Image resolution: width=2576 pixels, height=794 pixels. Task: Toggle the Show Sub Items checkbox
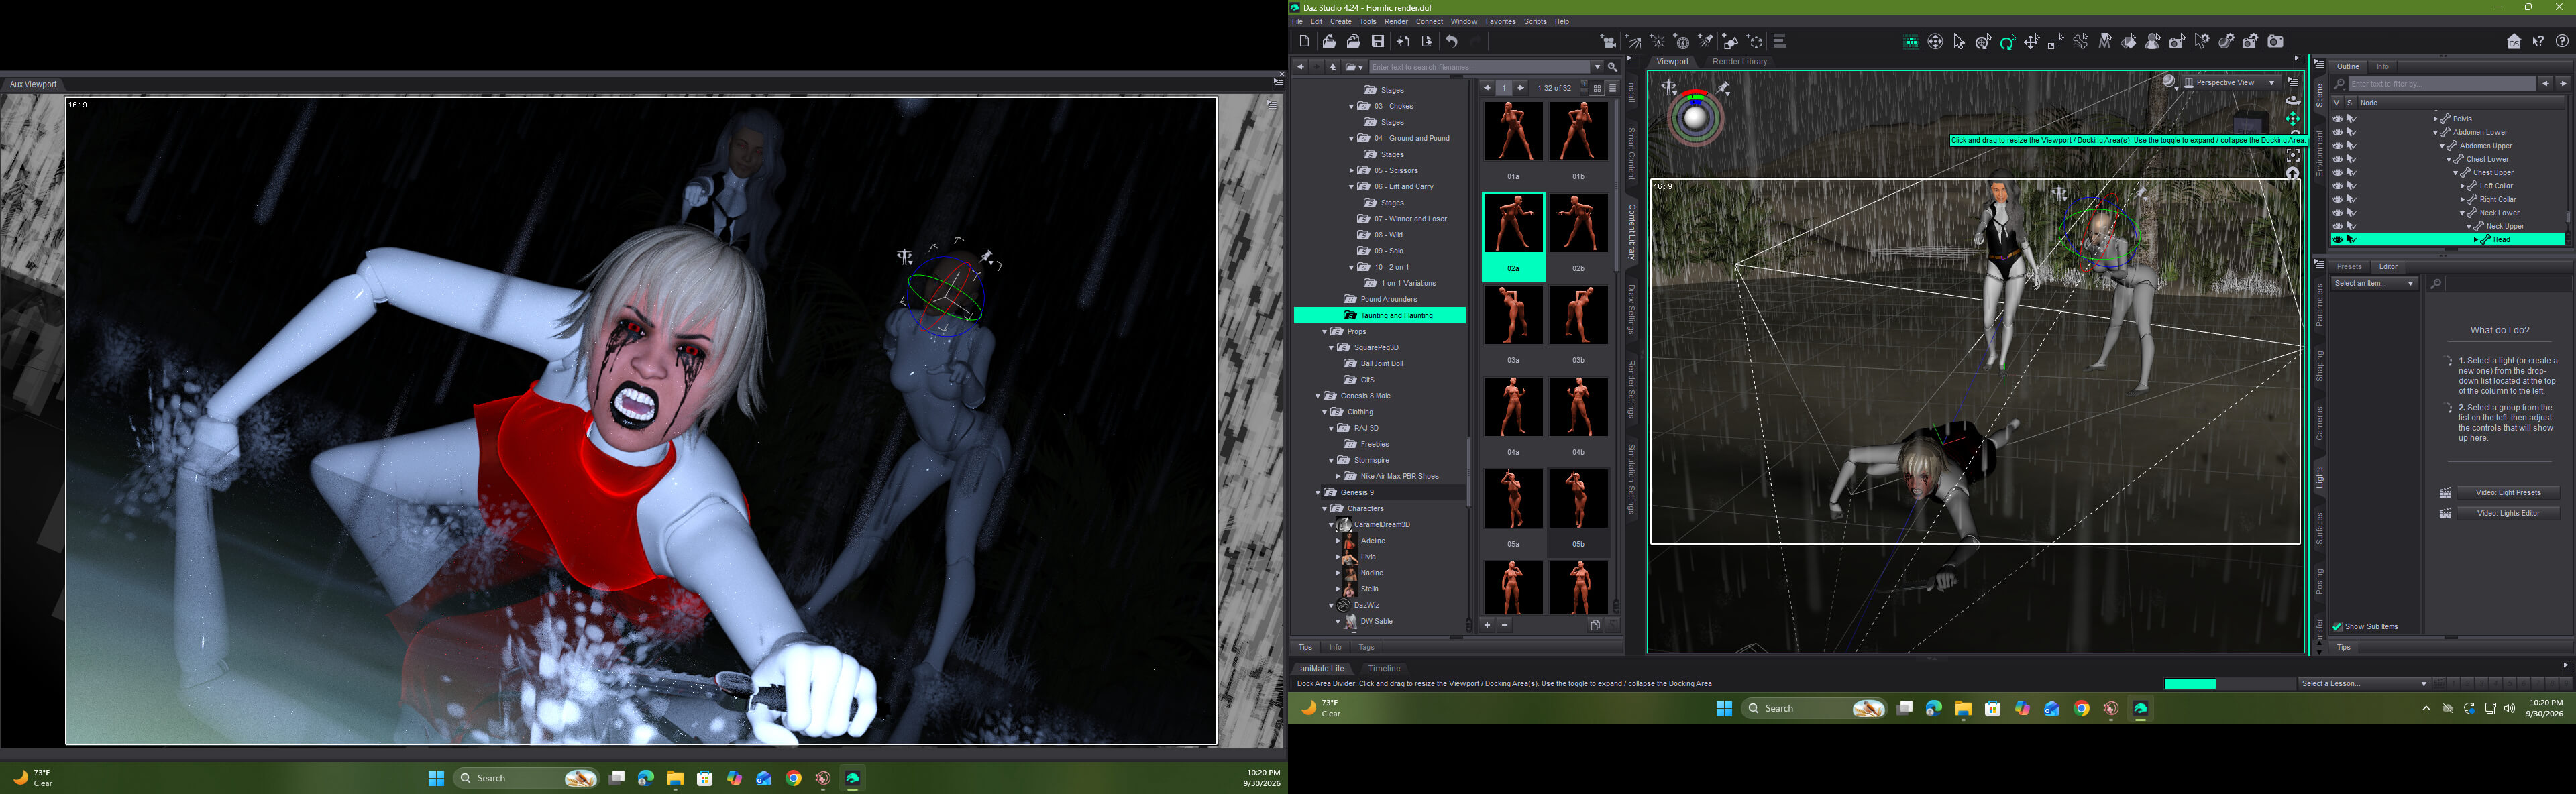coord(2337,627)
